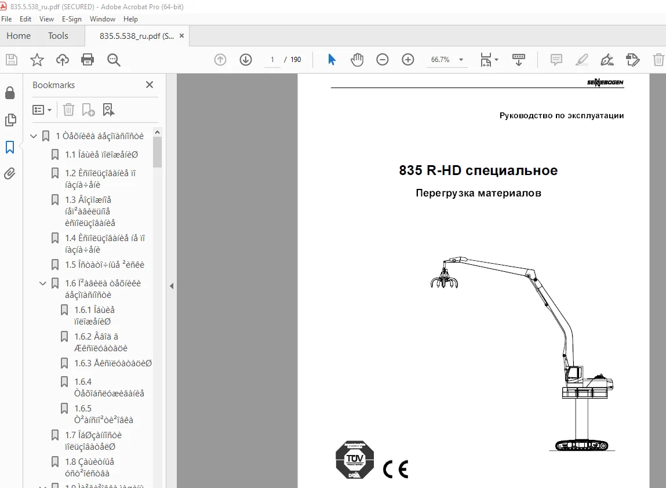Add the document to starred favorites
Screen dimensions: 666x488
click(37, 60)
